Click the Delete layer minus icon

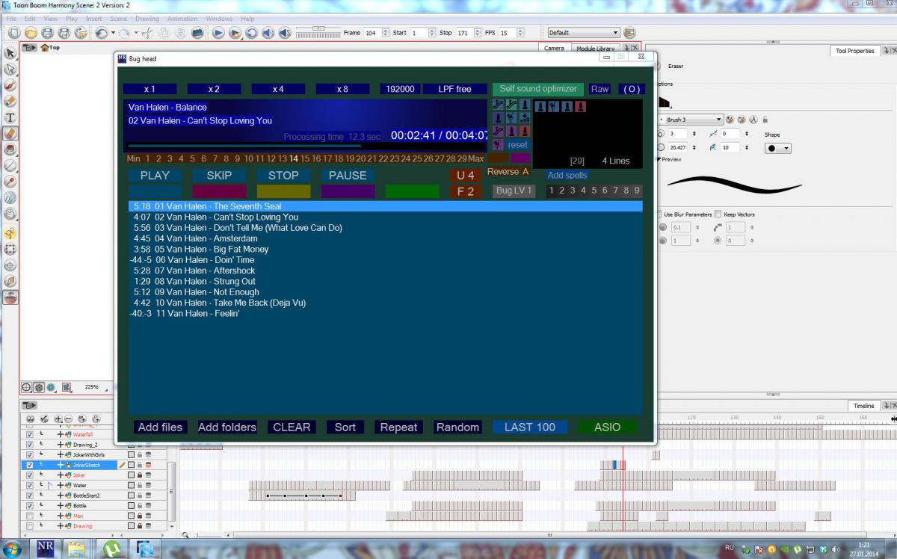[68, 419]
